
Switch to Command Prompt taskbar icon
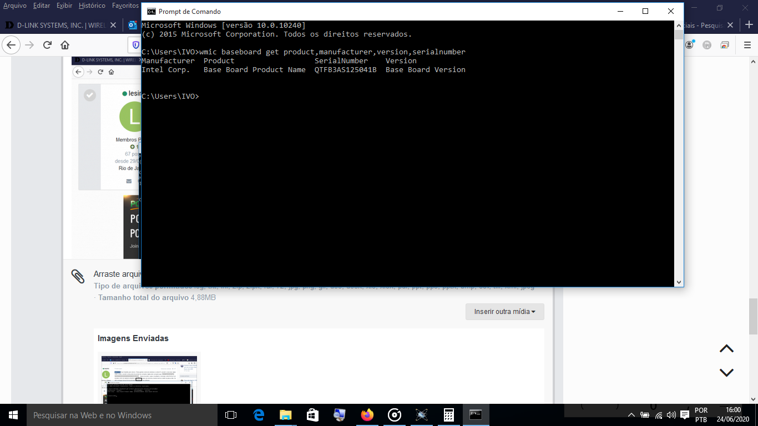click(476, 415)
